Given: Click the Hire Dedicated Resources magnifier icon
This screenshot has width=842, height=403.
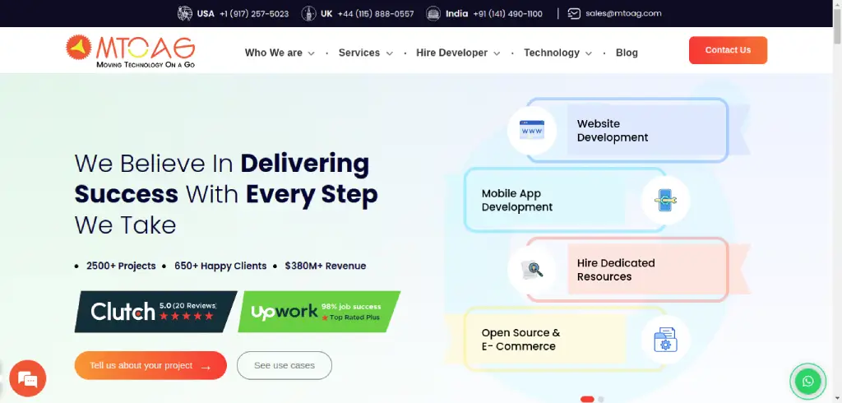Looking at the screenshot, I should pos(532,269).
